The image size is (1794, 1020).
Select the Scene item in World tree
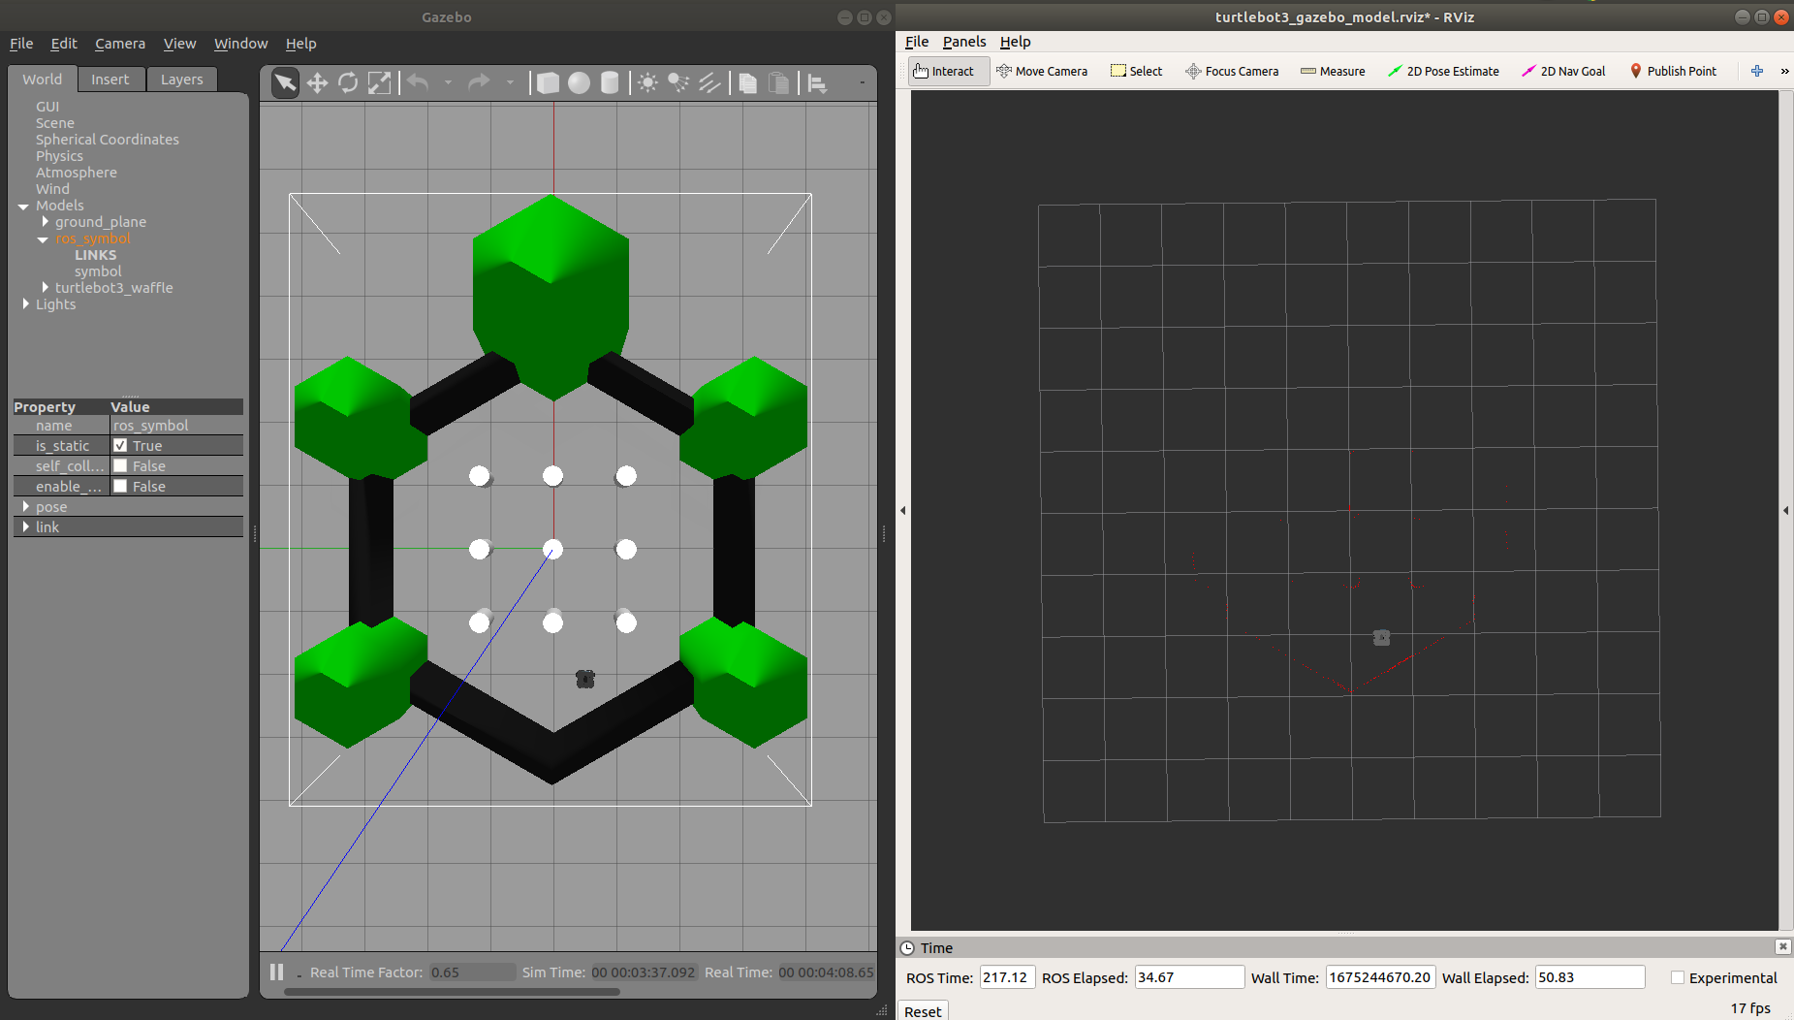(x=55, y=123)
